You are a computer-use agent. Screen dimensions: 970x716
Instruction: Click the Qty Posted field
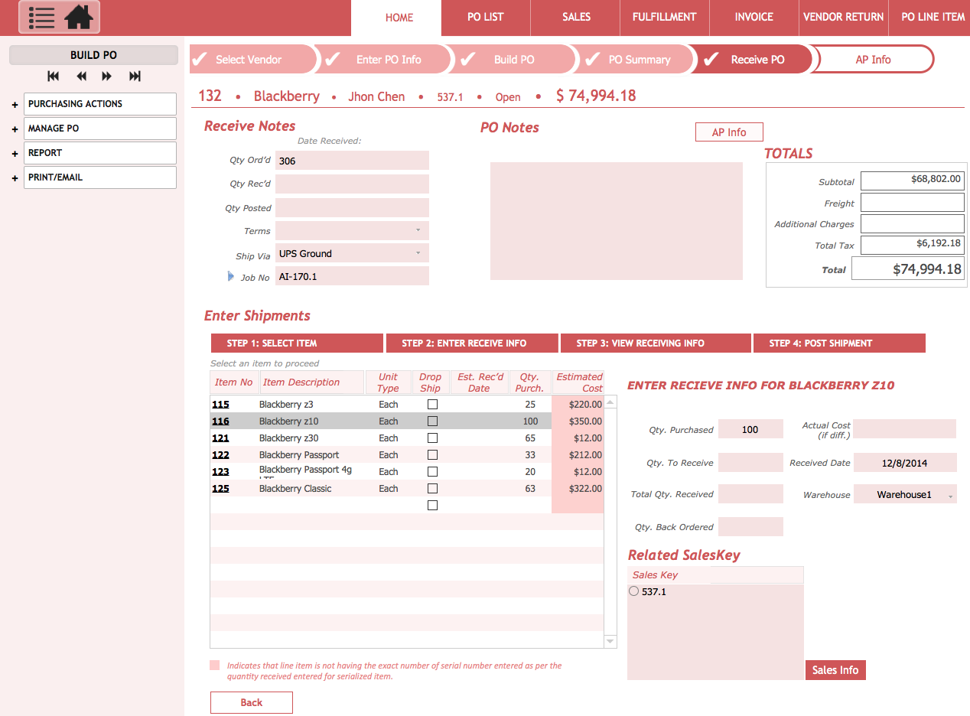(x=352, y=207)
